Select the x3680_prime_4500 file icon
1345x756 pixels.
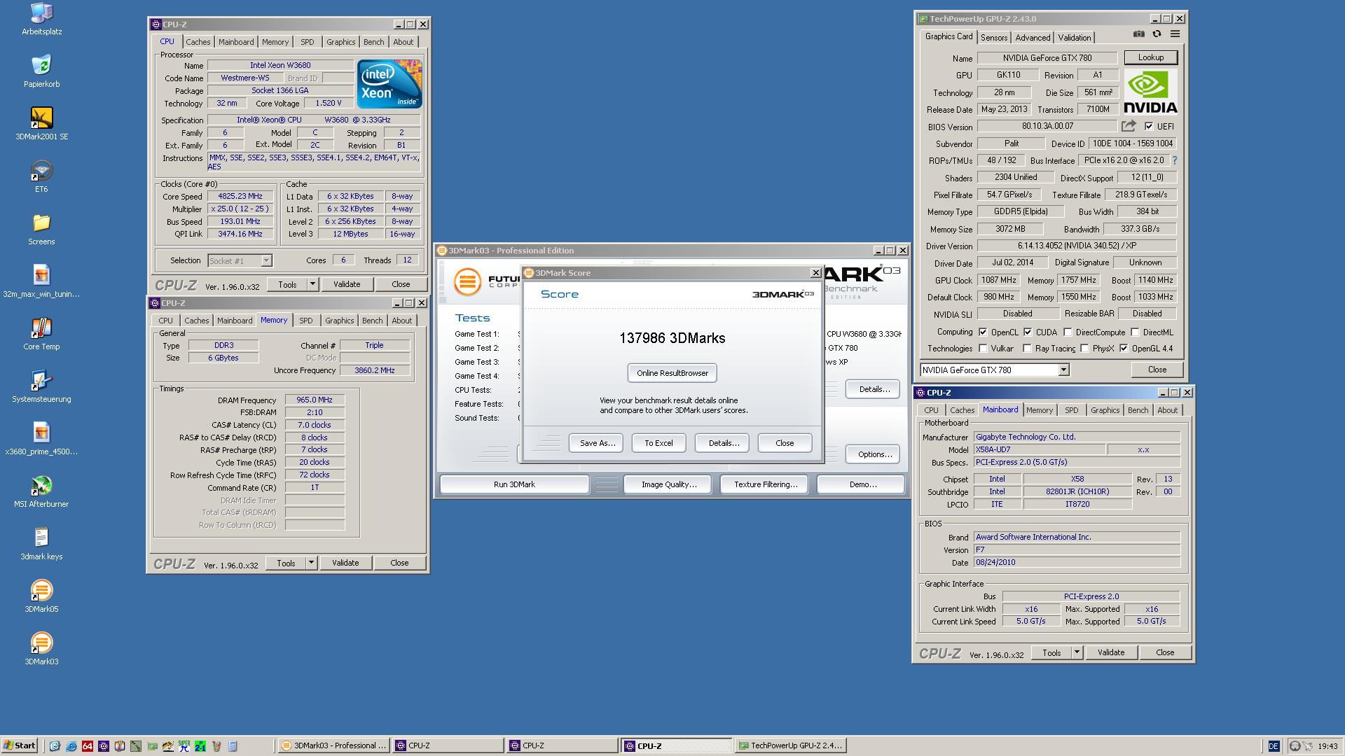click(x=41, y=439)
